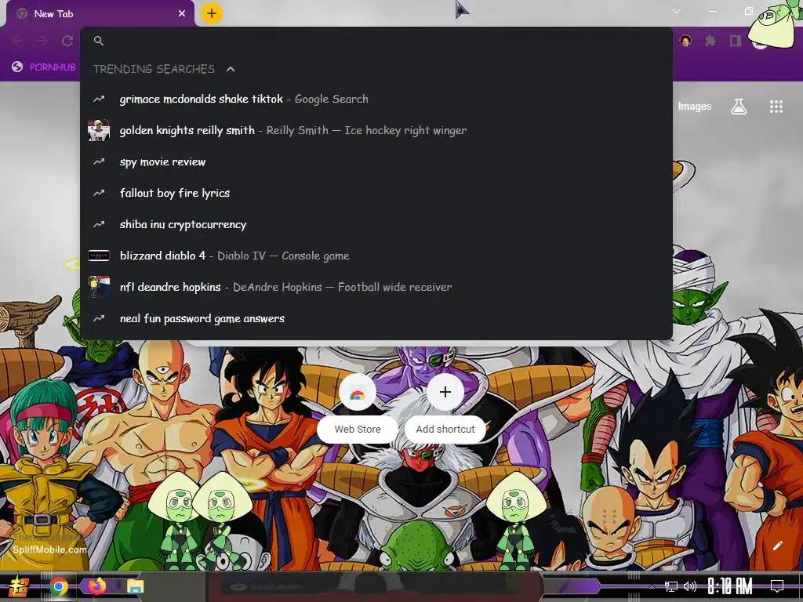Open the tab search dropdown chevron

pyautogui.click(x=677, y=11)
